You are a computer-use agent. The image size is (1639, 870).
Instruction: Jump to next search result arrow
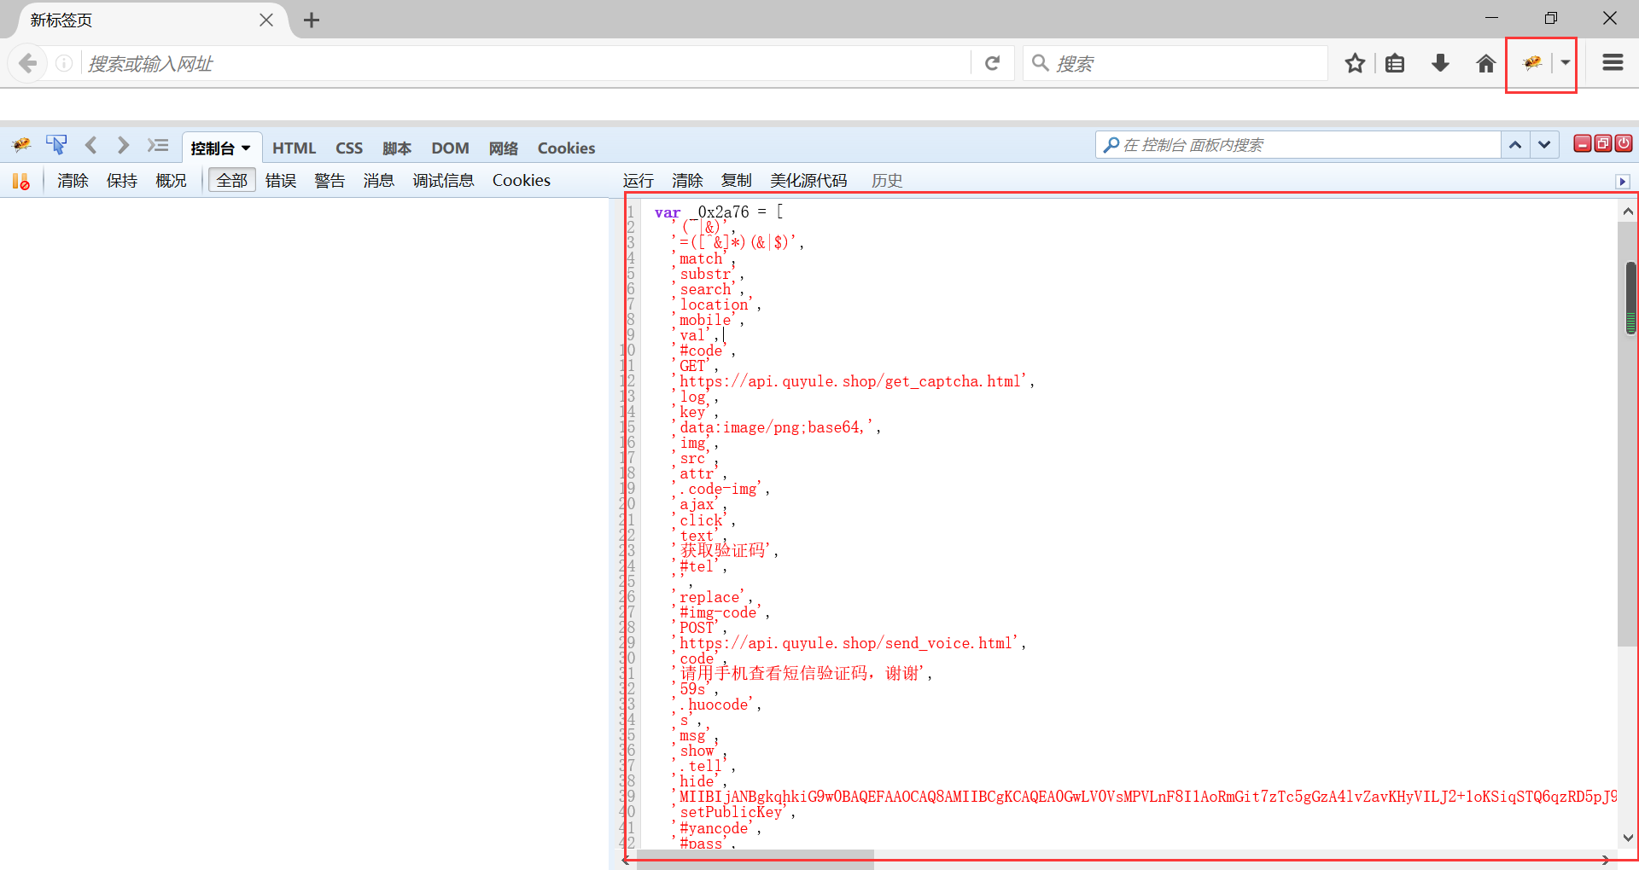(1544, 145)
